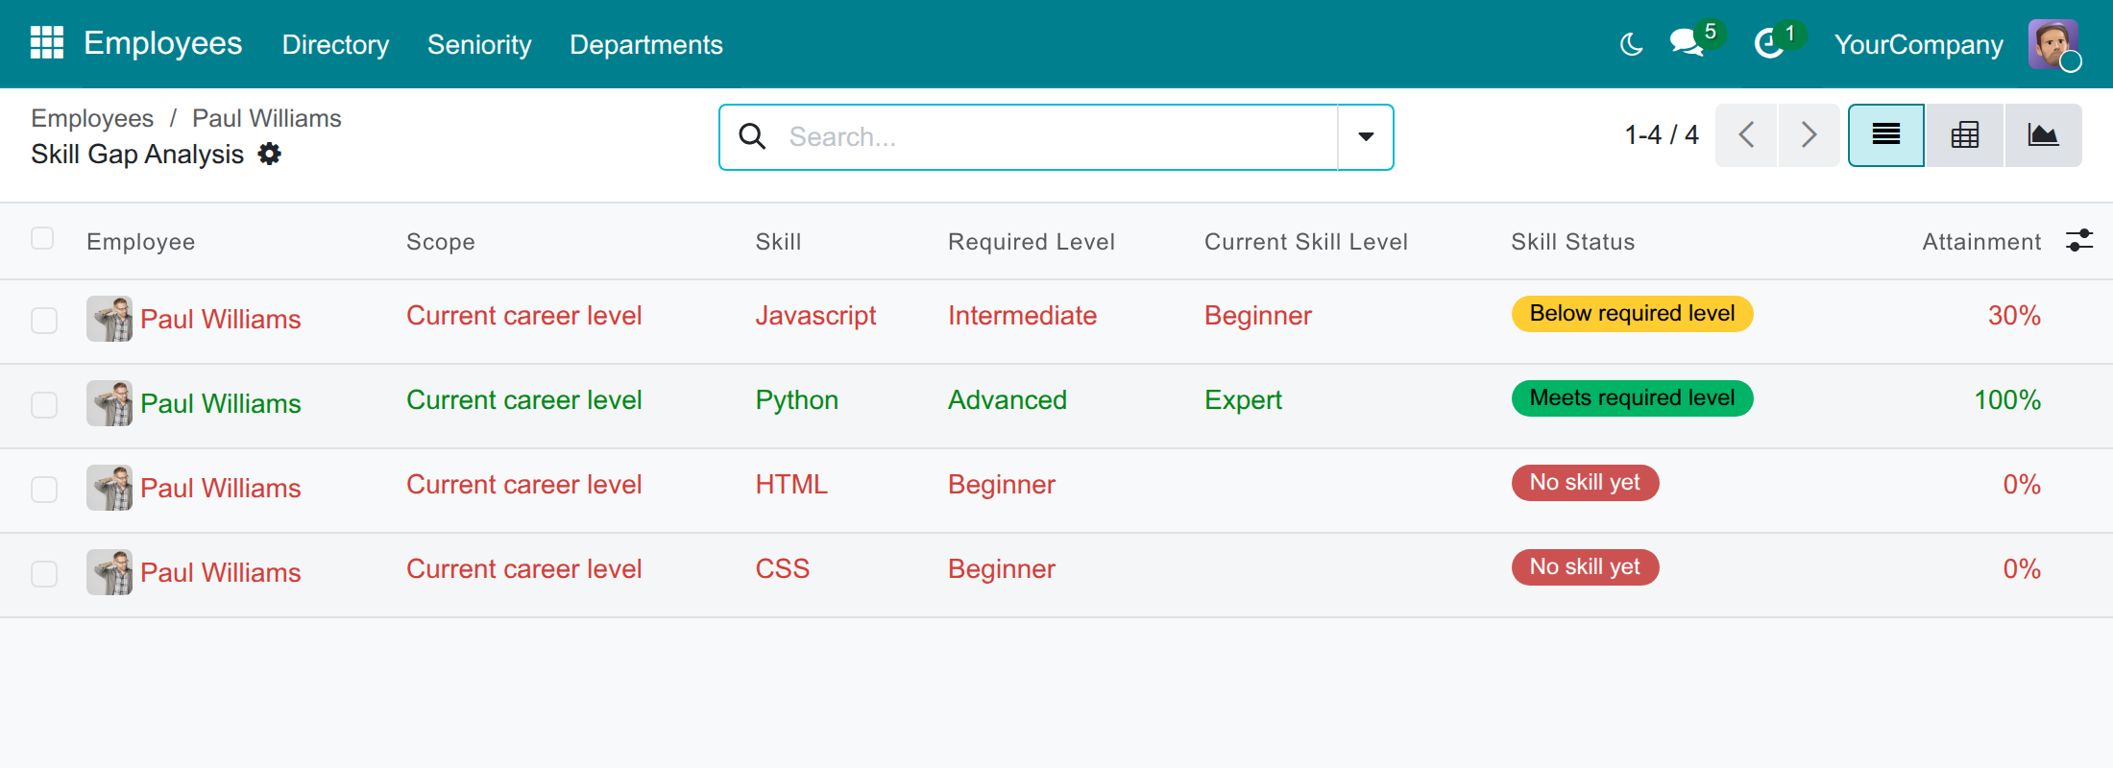Expand the search options dropdown arrow
2113x768 pixels.
coord(1366,137)
